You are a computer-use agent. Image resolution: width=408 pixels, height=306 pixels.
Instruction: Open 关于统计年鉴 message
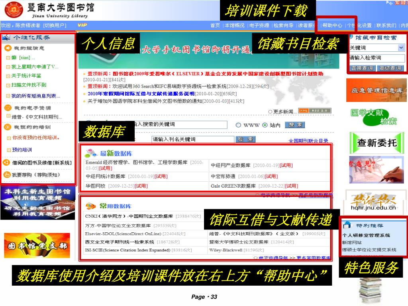[26, 76]
